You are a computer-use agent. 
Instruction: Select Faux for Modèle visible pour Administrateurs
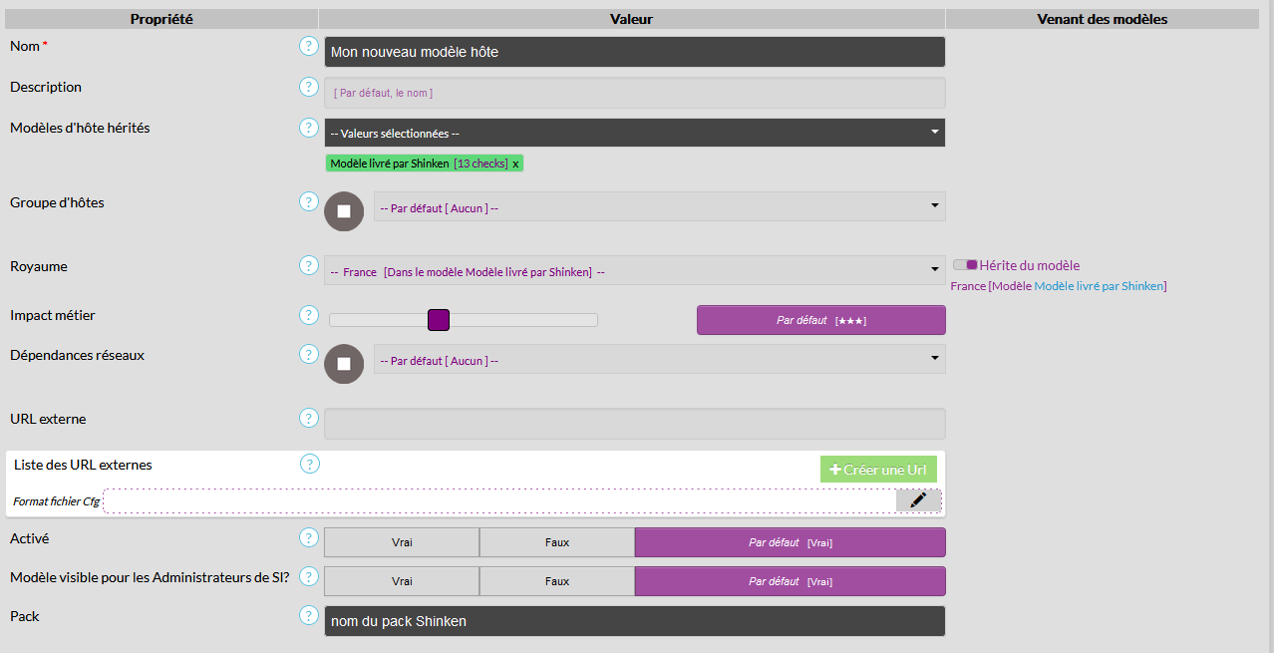(557, 581)
